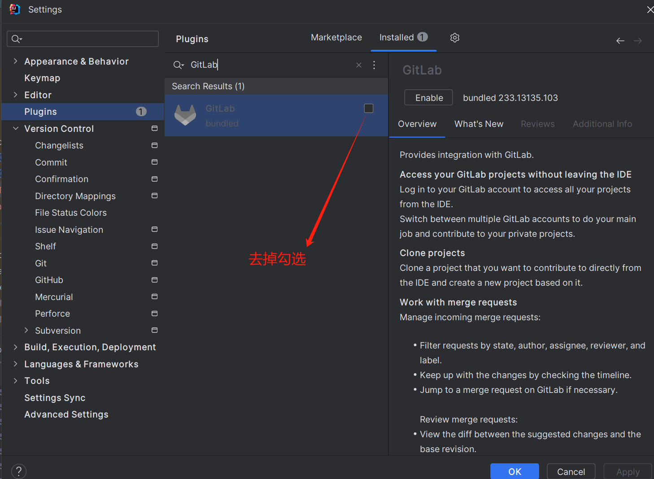The height and width of the screenshot is (479, 654).
Task: Click project-level icon beside Confirmation
Action: [155, 179]
